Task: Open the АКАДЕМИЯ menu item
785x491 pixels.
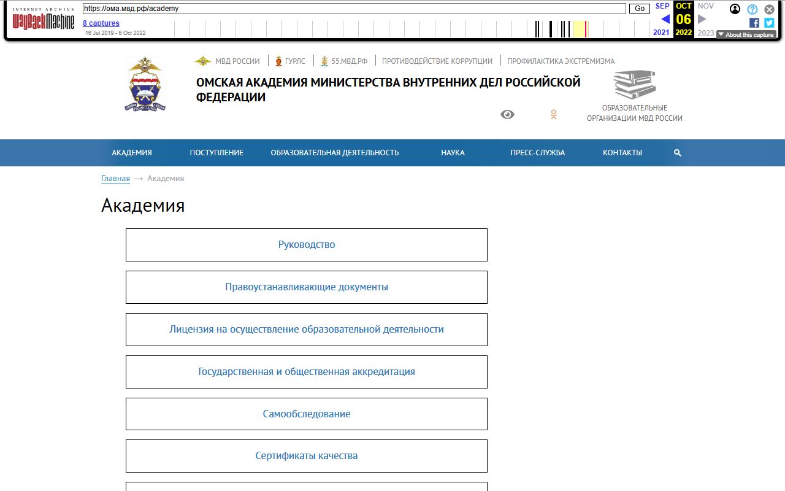Action: 132,153
